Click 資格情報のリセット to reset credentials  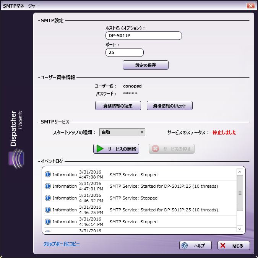tap(169, 105)
